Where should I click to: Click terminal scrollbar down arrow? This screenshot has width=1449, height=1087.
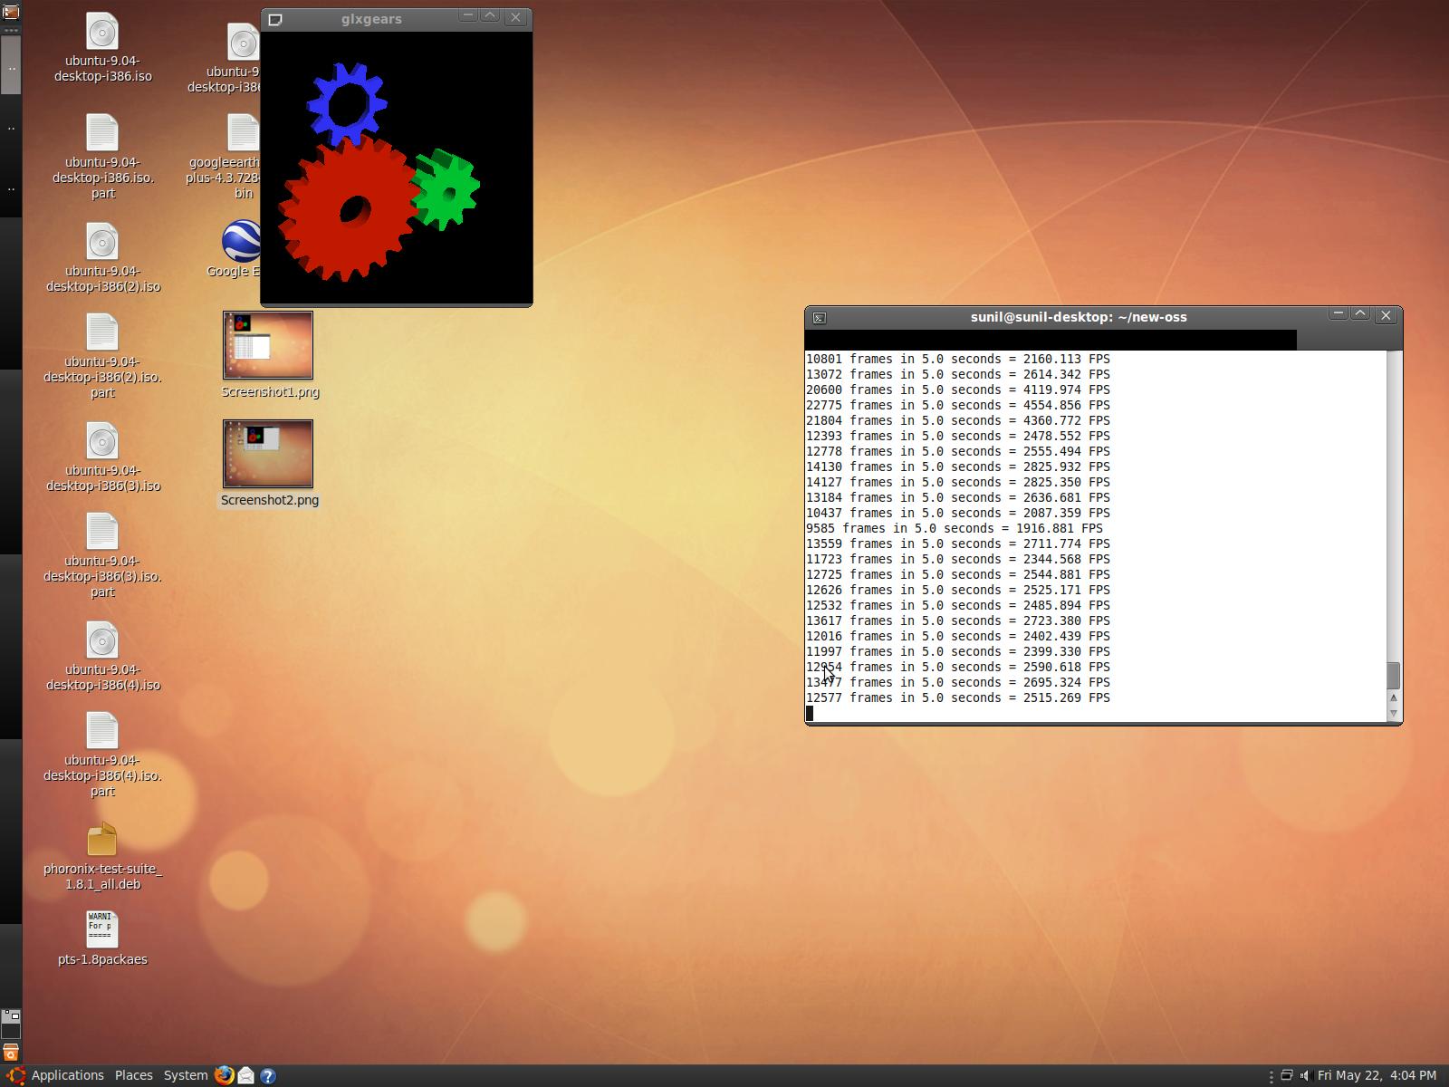pyautogui.click(x=1394, y=713)
